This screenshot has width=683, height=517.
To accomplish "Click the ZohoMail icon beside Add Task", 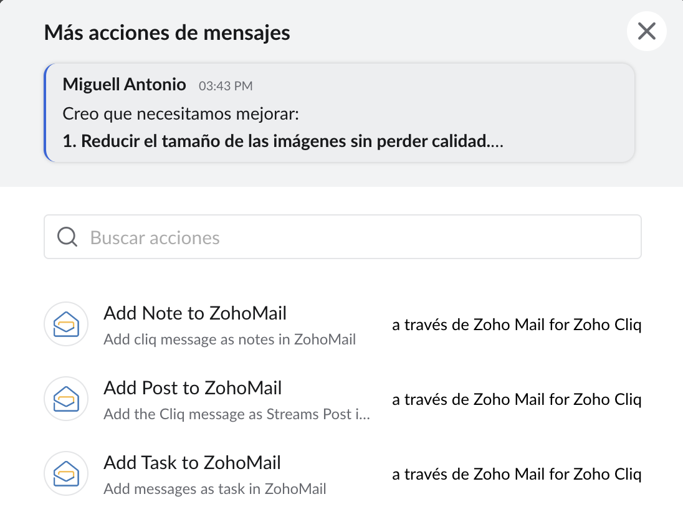I will [65, 473].
